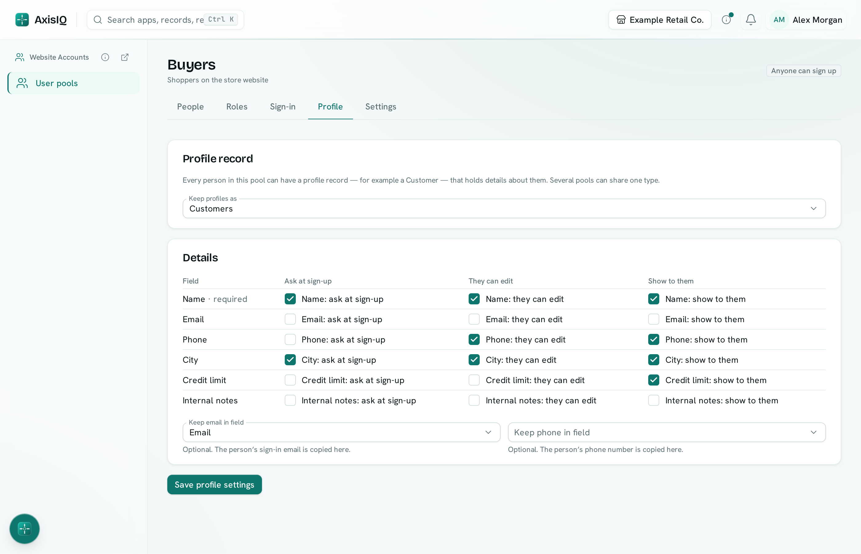Check Phone: ask at sign-up
Screen dimensions: 861x554
[290, 340]
